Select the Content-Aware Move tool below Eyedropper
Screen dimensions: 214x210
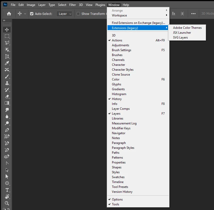(7, 70)
